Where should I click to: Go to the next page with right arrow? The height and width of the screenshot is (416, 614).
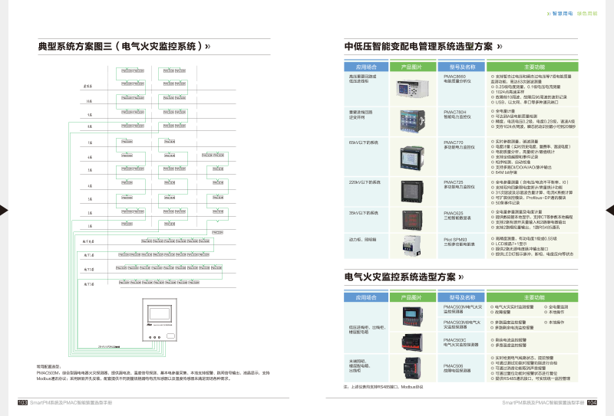pos(609,209)
